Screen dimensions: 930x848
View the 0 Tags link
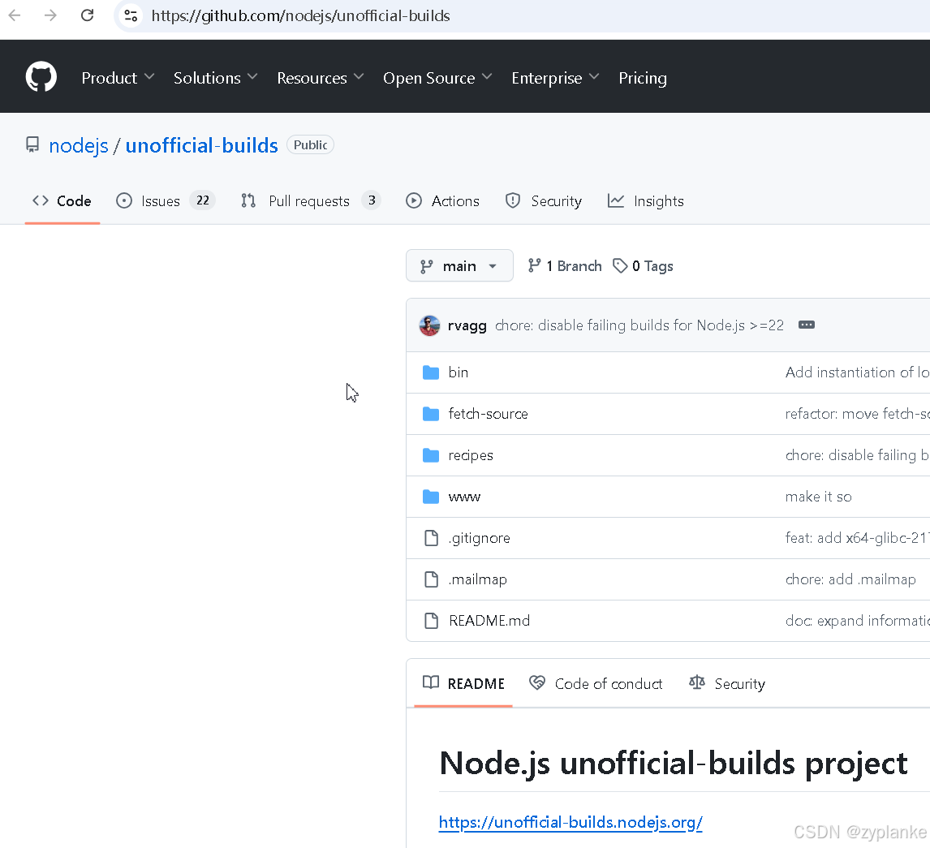643,265
